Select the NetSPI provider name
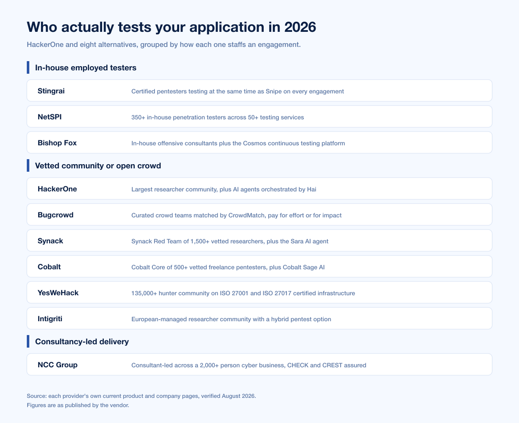Image resolution: width=519 pixels, height=423 pixels. 49,117
